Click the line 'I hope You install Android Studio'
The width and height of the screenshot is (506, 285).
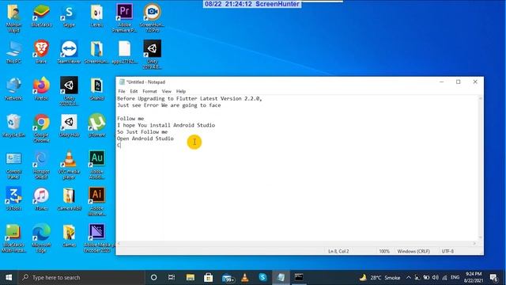coord(166,125)
